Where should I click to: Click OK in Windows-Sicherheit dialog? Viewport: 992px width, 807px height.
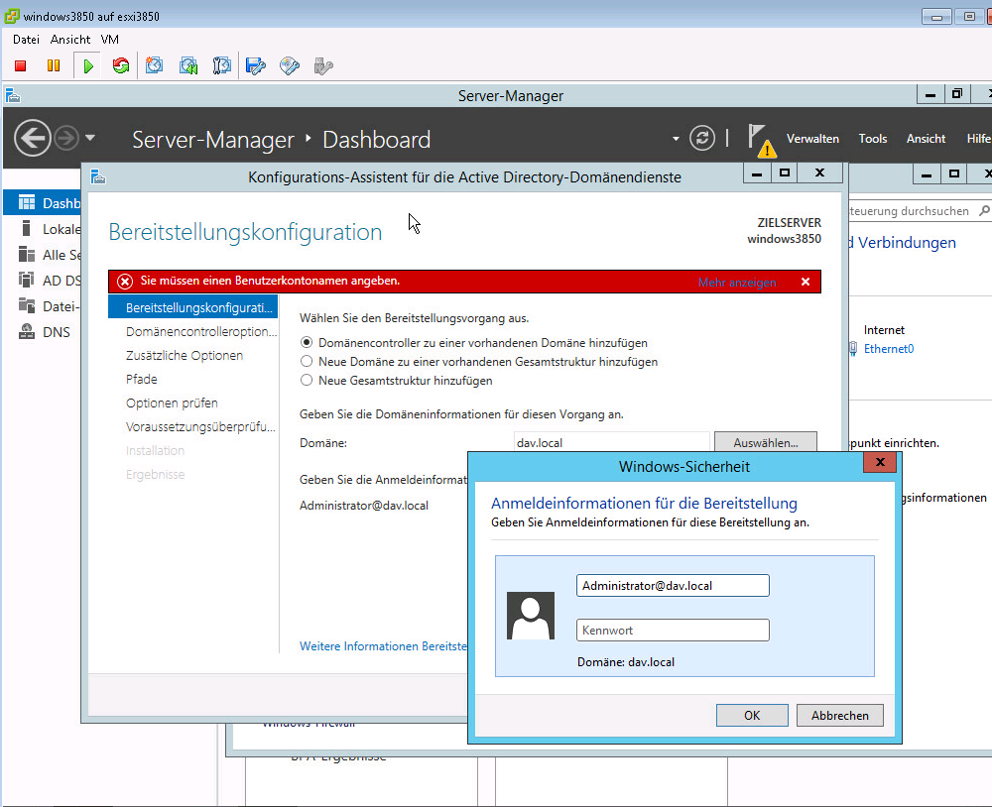(751, 715)
